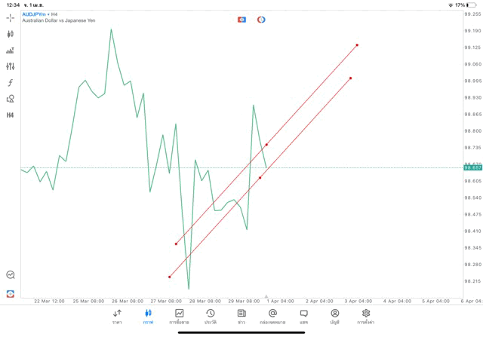Open the ข่าว (News) tab

(241, 317)
